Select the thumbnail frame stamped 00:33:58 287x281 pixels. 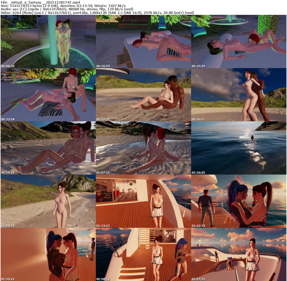coord(48,95)
